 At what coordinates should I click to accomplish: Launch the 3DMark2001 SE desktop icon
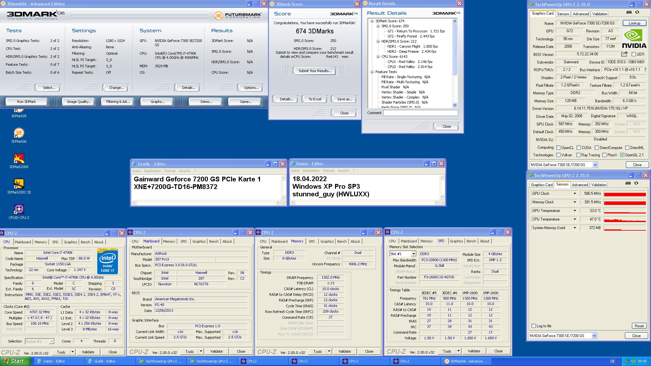pyautogui.click(x=19, y=186)
